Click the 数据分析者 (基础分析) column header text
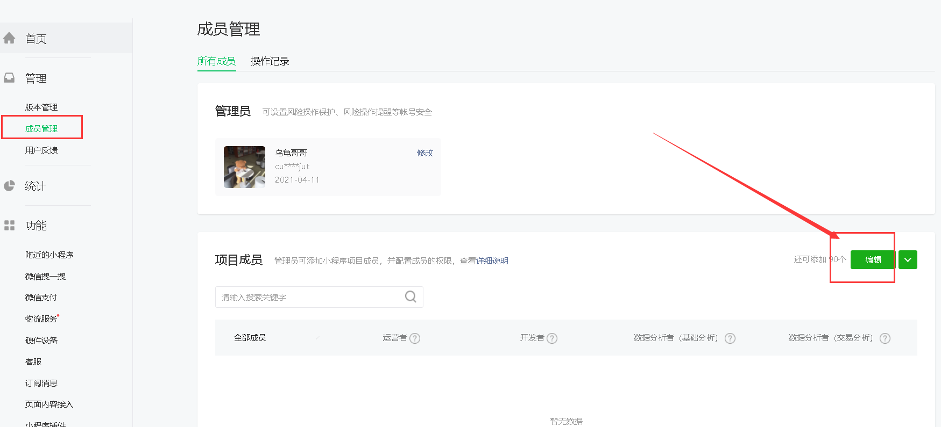Viewport: 941px width, 427px height. (x=676, y=337)
